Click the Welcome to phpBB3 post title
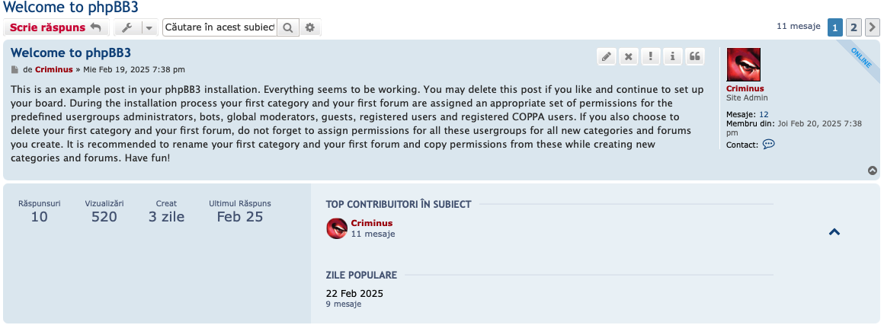 tap(70, 53)
